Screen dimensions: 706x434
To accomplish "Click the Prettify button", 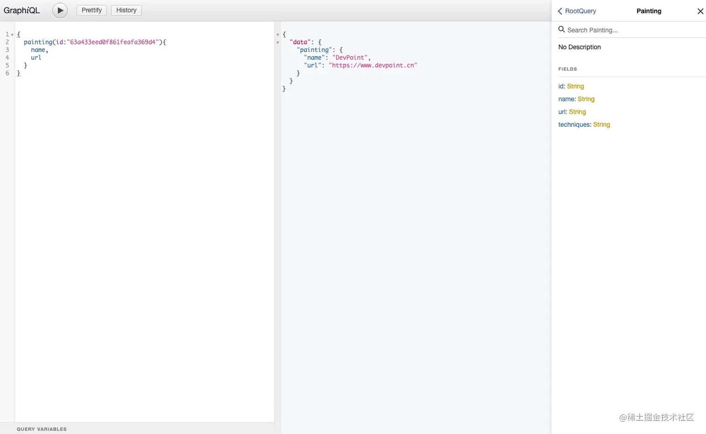I will (92, 10).
